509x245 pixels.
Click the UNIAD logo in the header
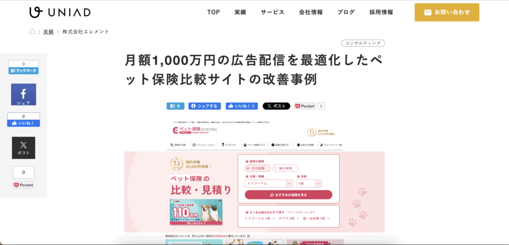pyautogui.click(x=56, y=12)
